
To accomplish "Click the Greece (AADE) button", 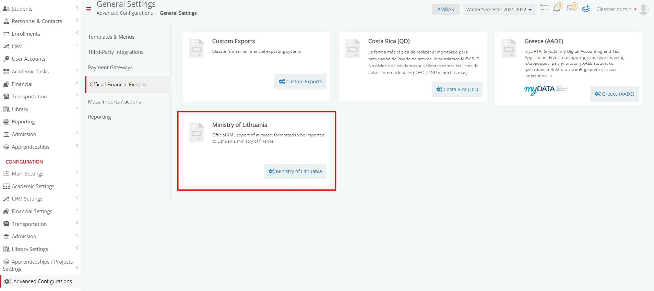I will point(614,94).
